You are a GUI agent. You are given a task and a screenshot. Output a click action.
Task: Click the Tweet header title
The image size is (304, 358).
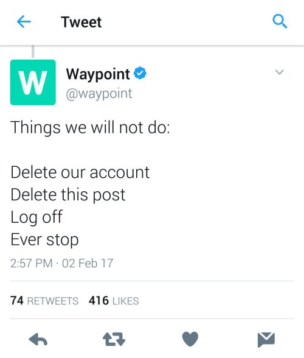click(x=81, y=22)
